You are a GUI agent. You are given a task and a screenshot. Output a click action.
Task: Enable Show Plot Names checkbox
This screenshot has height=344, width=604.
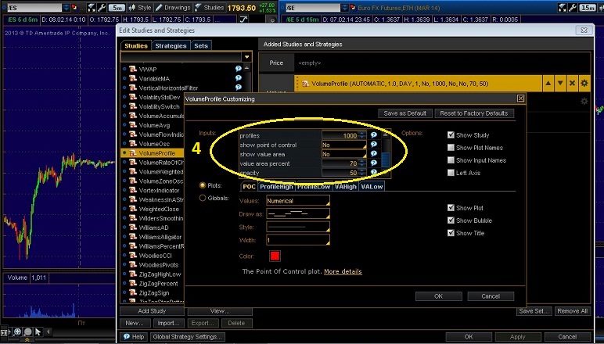[451, 148]
